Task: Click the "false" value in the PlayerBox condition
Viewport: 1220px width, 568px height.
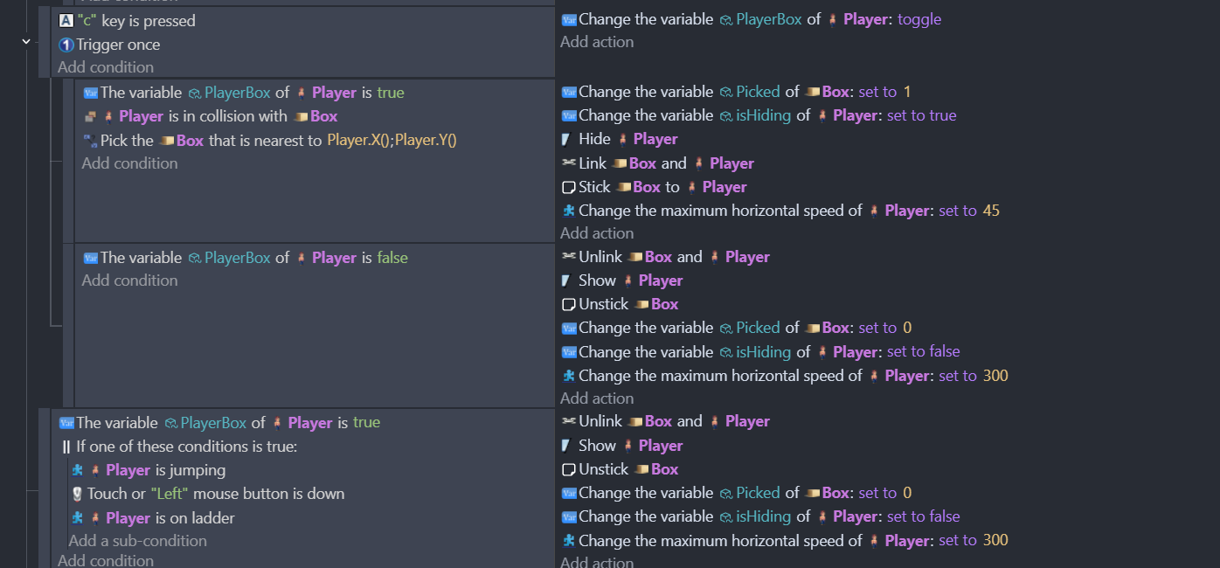Action: pos(392,258)
